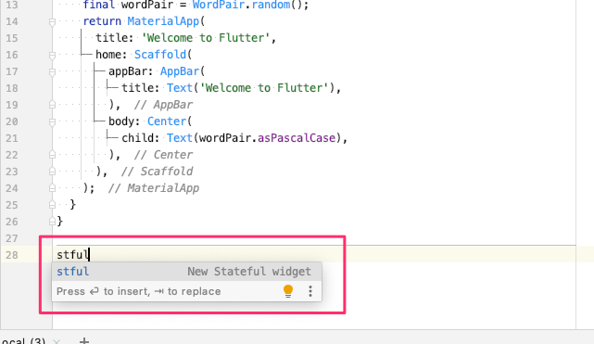Click line number 28 in the gutter
This screenshot has height=344, width=594.
coord(12,255)
